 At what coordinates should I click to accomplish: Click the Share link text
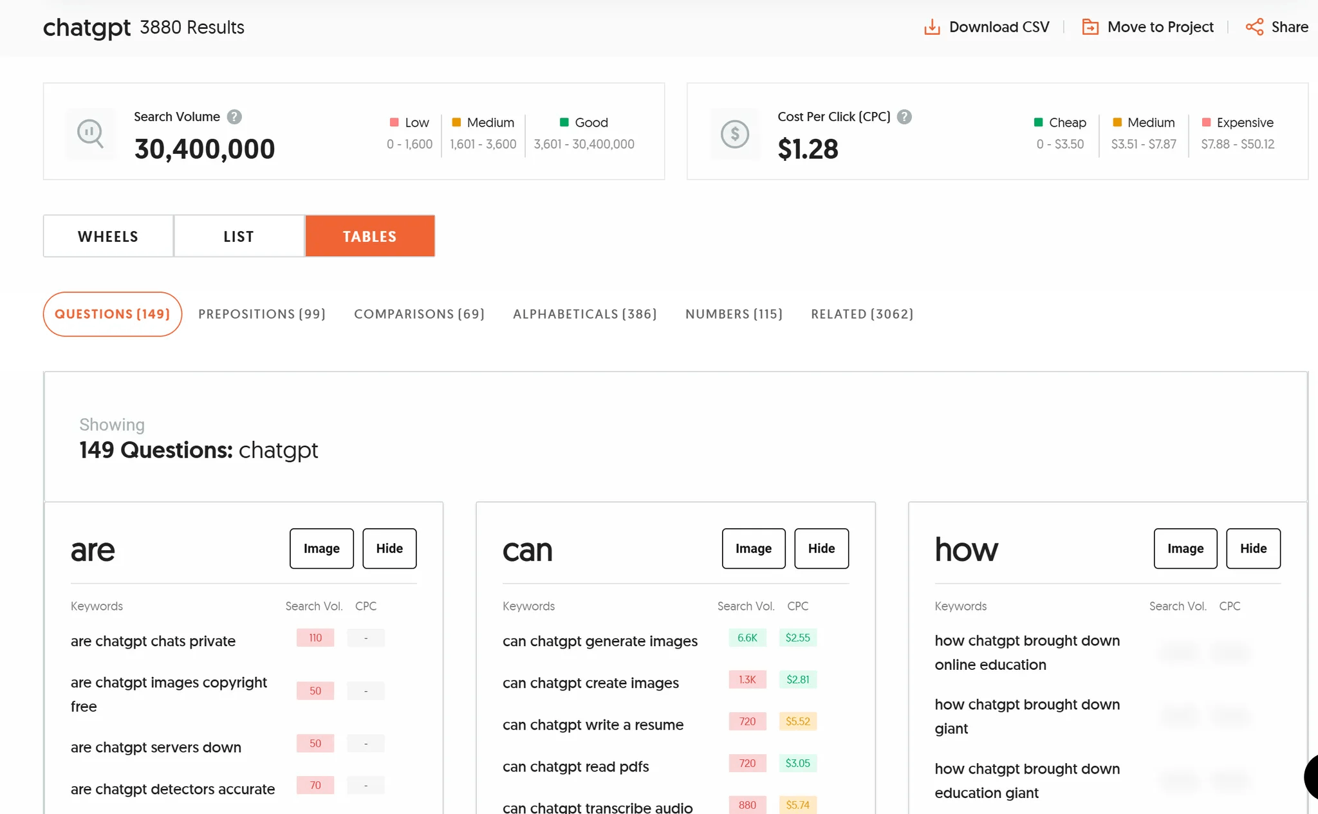coord(1290,27)
